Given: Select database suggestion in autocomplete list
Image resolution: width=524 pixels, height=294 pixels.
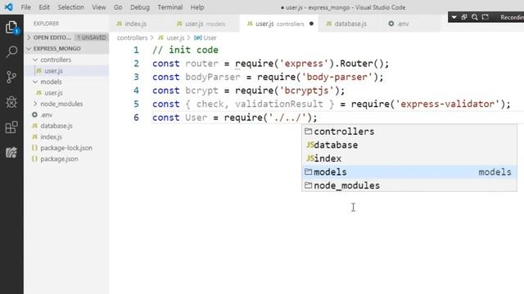Looking at the screenshot, I should click(409, 145).
